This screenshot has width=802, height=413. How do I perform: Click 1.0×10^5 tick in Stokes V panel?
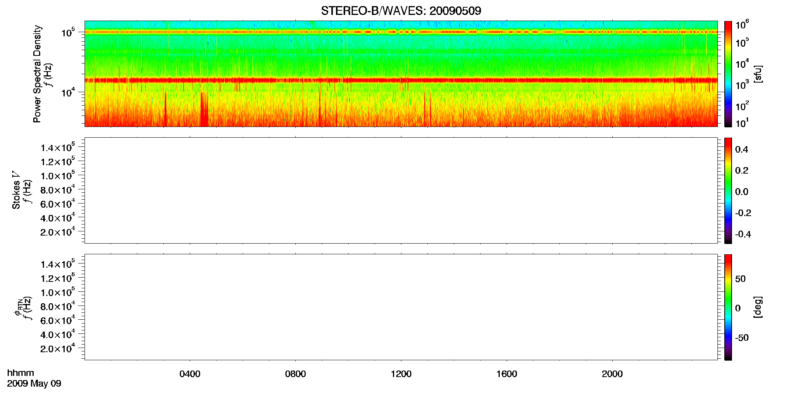click(58, 176)
